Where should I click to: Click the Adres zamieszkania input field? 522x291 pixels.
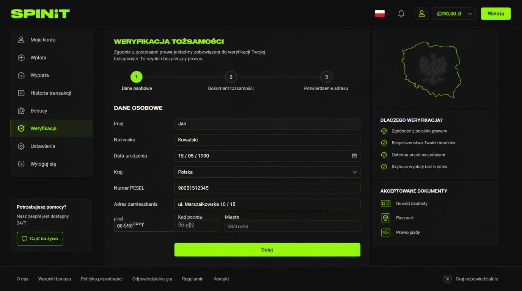click(x=267, y=204)
